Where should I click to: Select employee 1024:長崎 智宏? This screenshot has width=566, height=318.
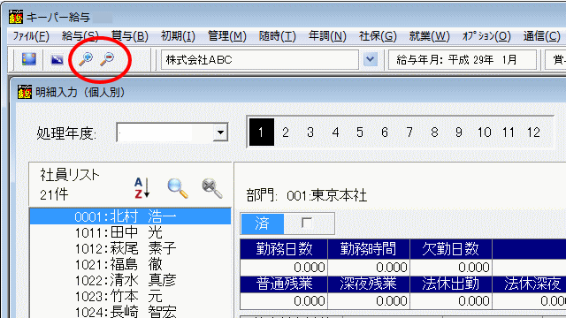coord(130,312)
